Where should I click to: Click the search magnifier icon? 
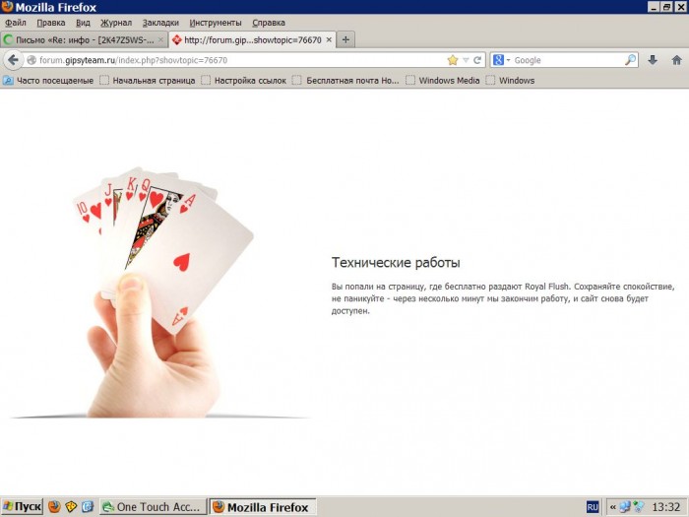coord(631,60)
